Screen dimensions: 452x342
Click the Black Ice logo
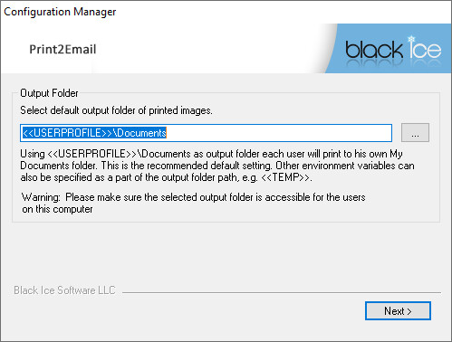coord(393,49)
